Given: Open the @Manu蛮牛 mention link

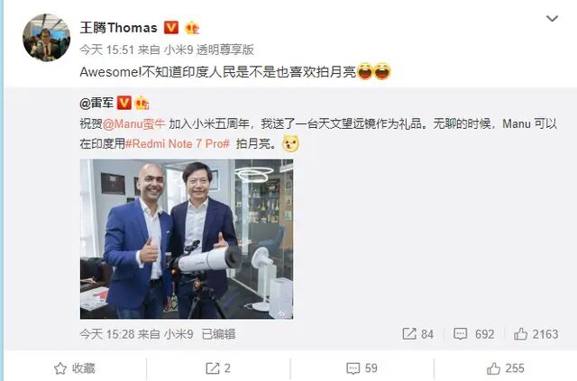Looking at the screenshot, I should [134, 124].
